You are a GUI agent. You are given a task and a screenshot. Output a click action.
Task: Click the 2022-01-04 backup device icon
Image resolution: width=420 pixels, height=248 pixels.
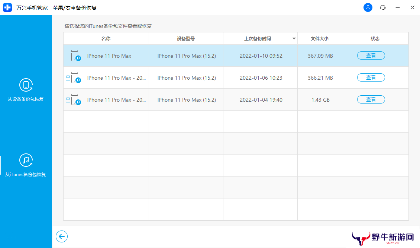(76, 99)
